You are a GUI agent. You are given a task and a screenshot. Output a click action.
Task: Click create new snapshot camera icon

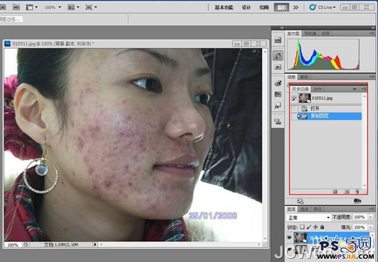click(347, 190)
